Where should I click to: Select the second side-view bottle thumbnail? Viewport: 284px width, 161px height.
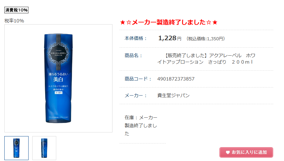click(44, 148)
